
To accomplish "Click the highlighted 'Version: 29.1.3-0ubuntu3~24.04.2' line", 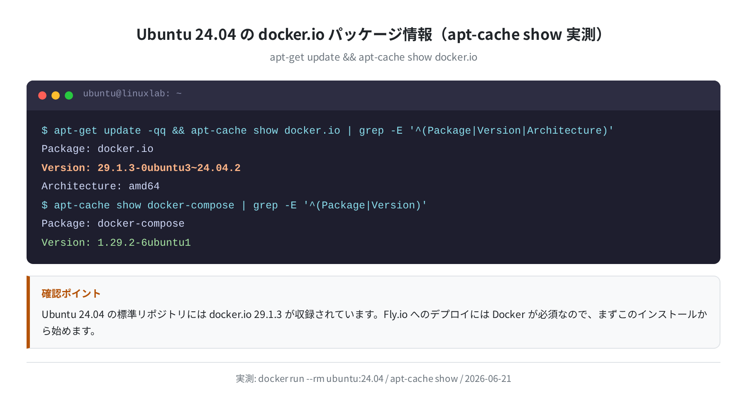I will [141, 168].
